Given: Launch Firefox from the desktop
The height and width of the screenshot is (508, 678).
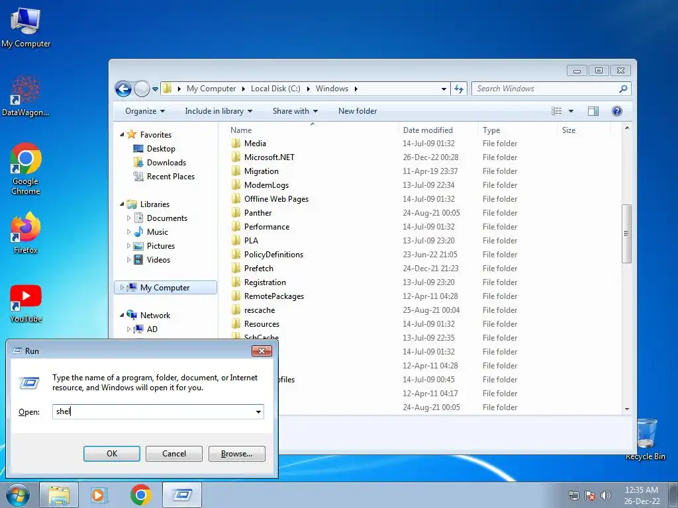Looking at the screenshot, I should click(26, 232).
